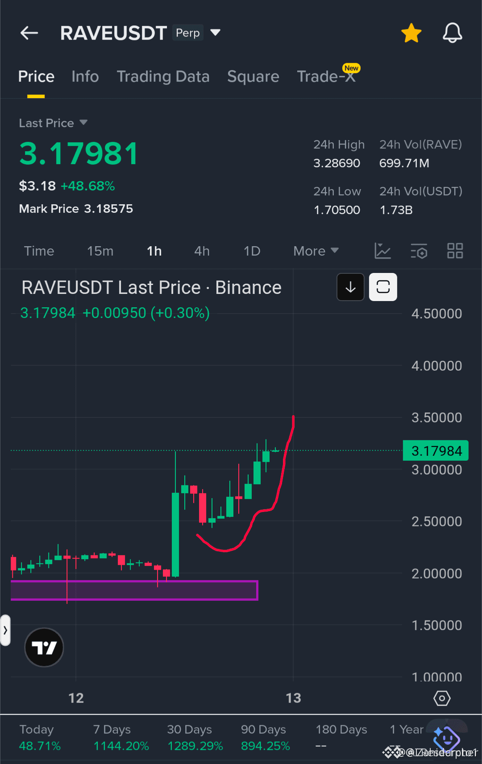Select the 15m interval
Image resolution: width=482 pixels, height=764 pixels.
[x=100, y=251]
